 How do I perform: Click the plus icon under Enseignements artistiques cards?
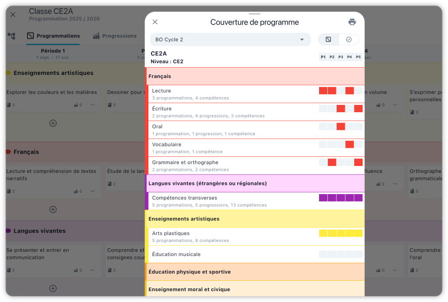53,123
